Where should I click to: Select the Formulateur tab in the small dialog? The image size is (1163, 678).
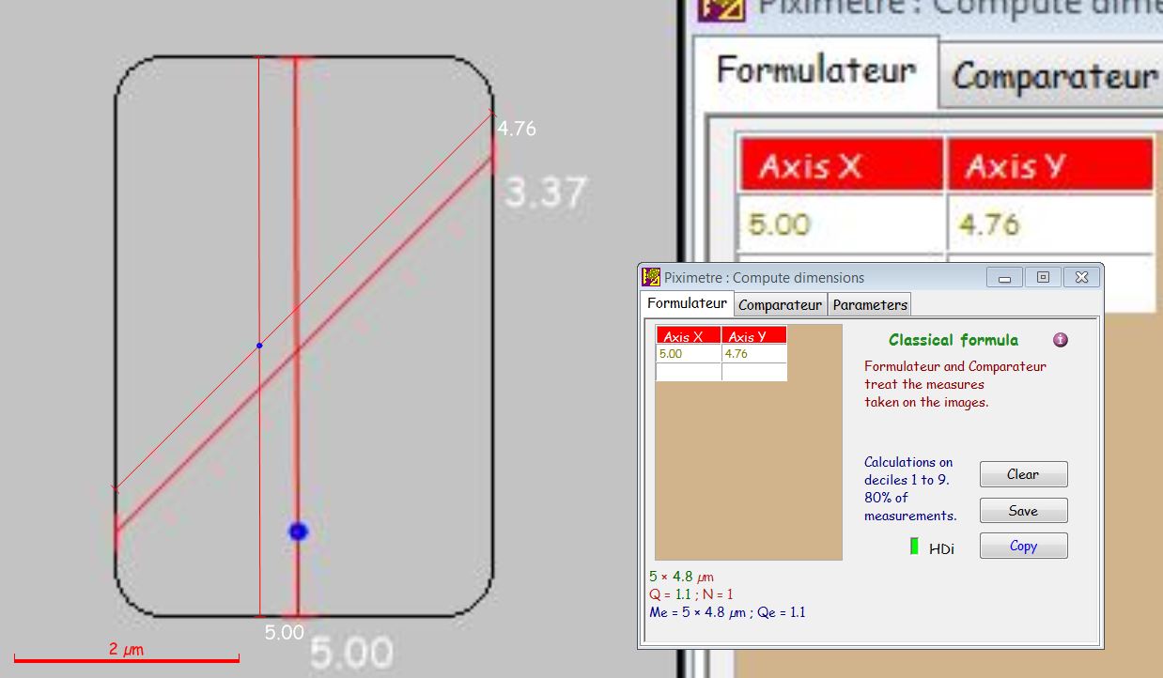[687, 303]
